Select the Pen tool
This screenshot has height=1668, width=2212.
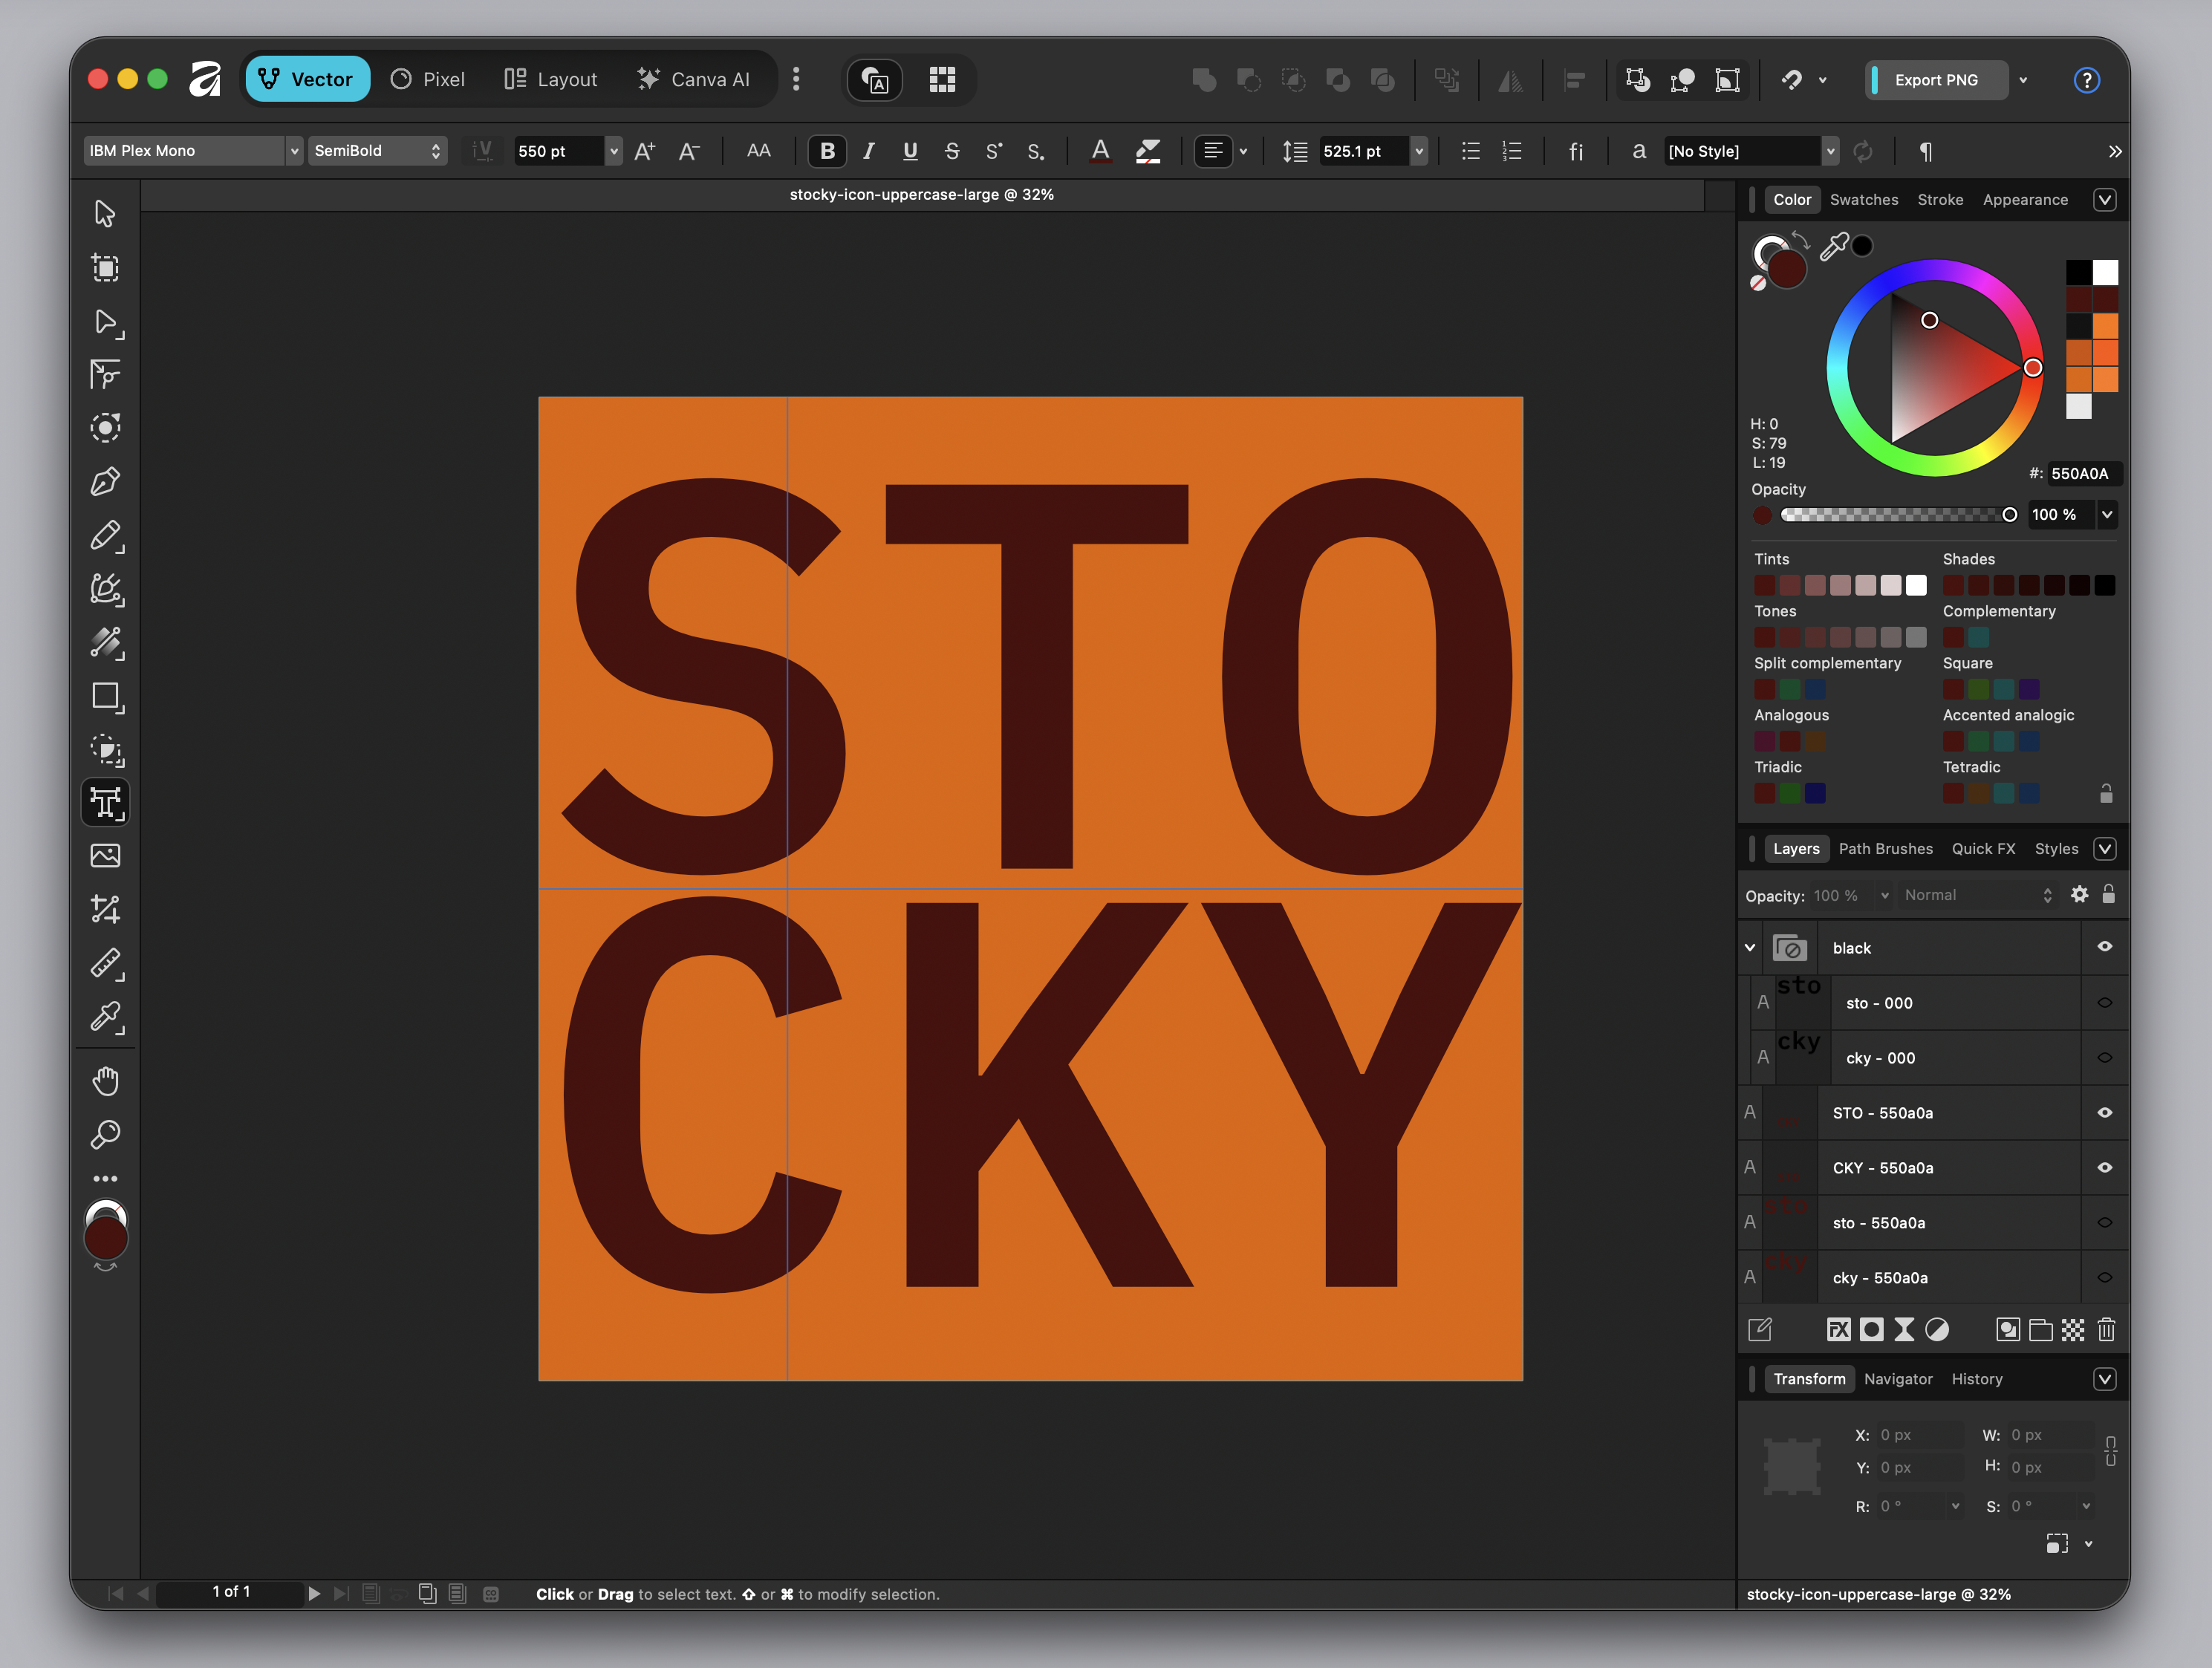[105, 482]
